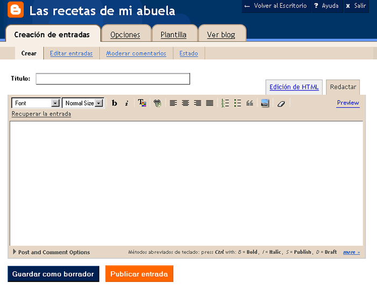Insert a hyperlink with the link icon
The width and height of the screenshot is (377, 289).
coord(157,103)
